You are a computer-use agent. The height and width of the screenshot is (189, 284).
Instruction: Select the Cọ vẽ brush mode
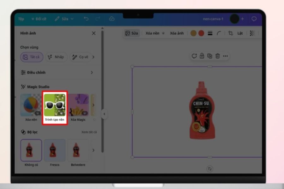[x=80, y=57]
